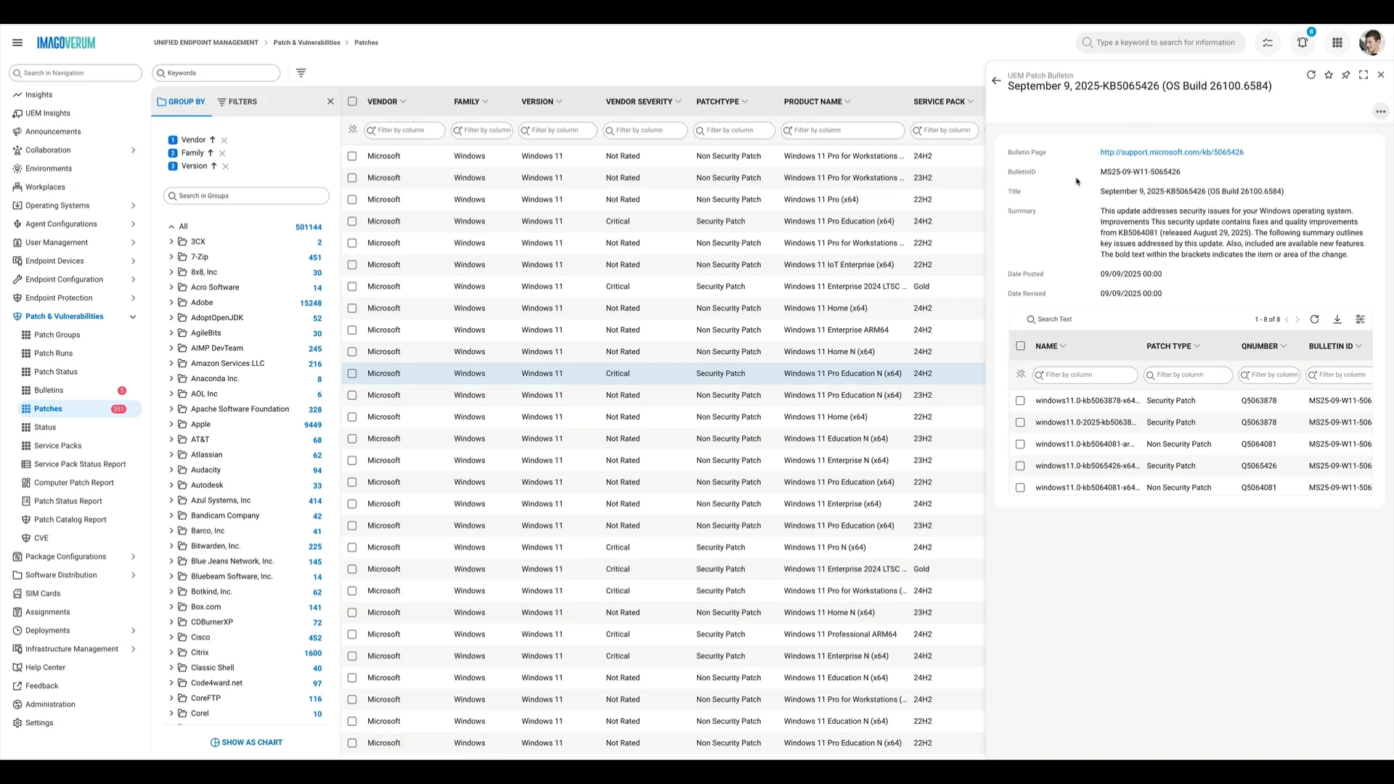The image size is (1394, 784).
Task: Open Announcements in sidebar
Action: click(x=53, y=132)
